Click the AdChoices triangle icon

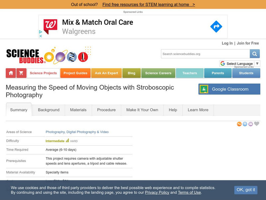(41, 32)
